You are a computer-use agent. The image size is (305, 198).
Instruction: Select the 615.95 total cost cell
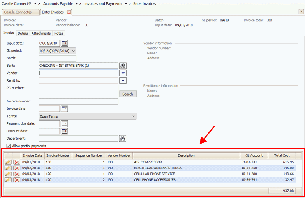pos(282,162)
